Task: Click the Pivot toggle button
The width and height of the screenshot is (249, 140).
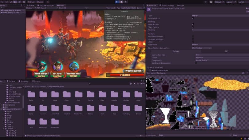Action: click(x=31, y=2)
